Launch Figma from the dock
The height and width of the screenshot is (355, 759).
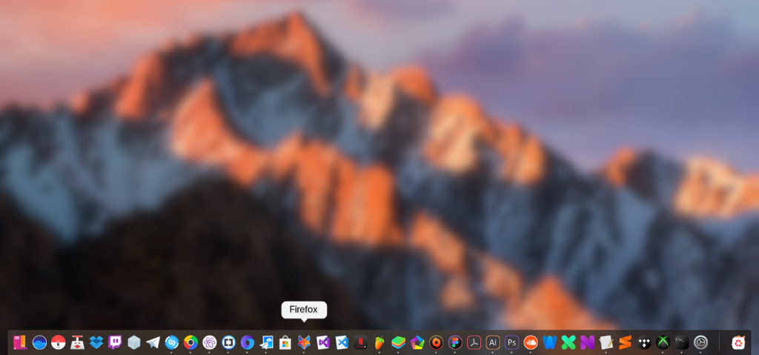coord(455,342)
